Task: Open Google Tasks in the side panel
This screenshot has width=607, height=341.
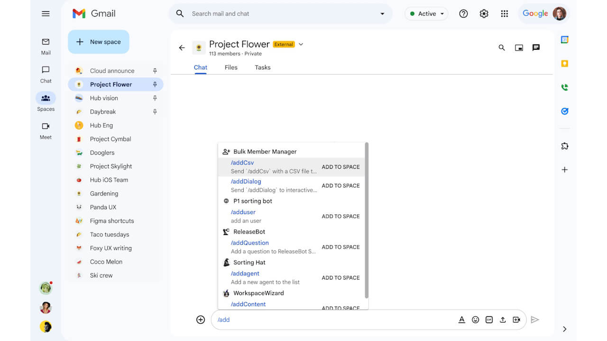Action: (x=564, y=111)
